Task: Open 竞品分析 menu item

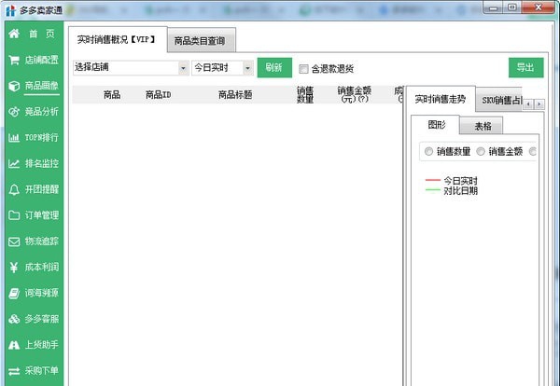Action: 41,112
